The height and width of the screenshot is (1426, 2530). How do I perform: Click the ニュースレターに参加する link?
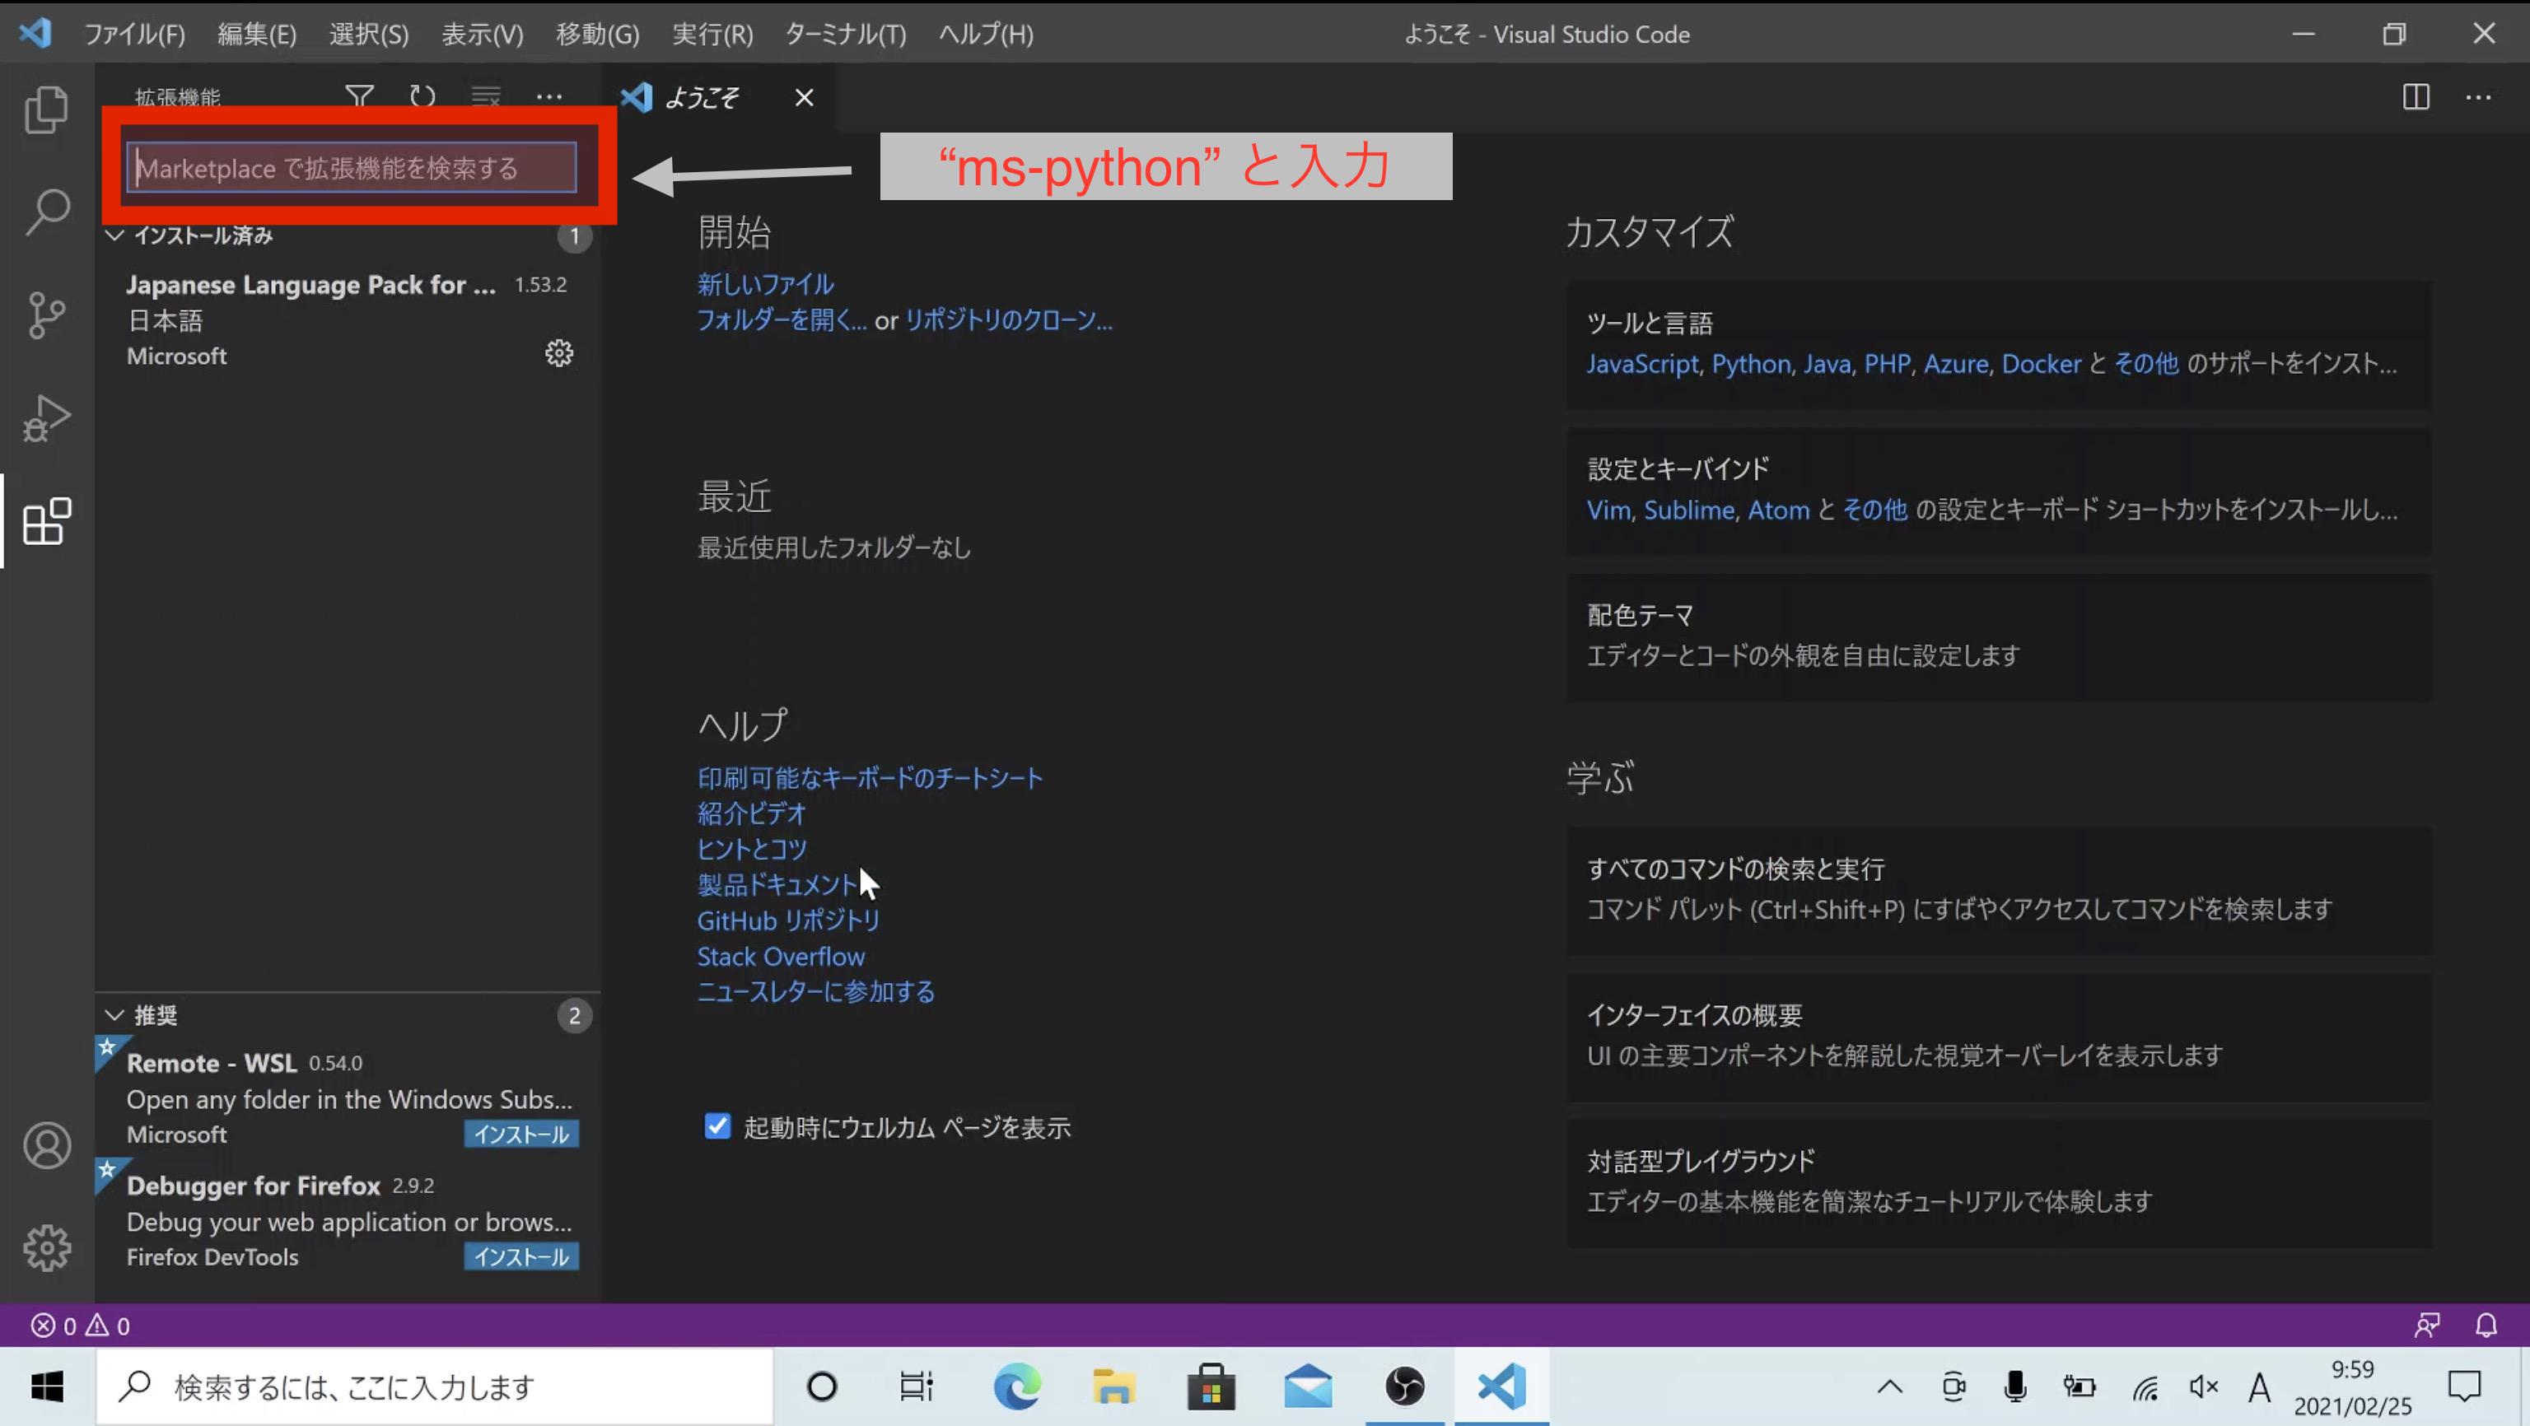(x=815, y=992)
